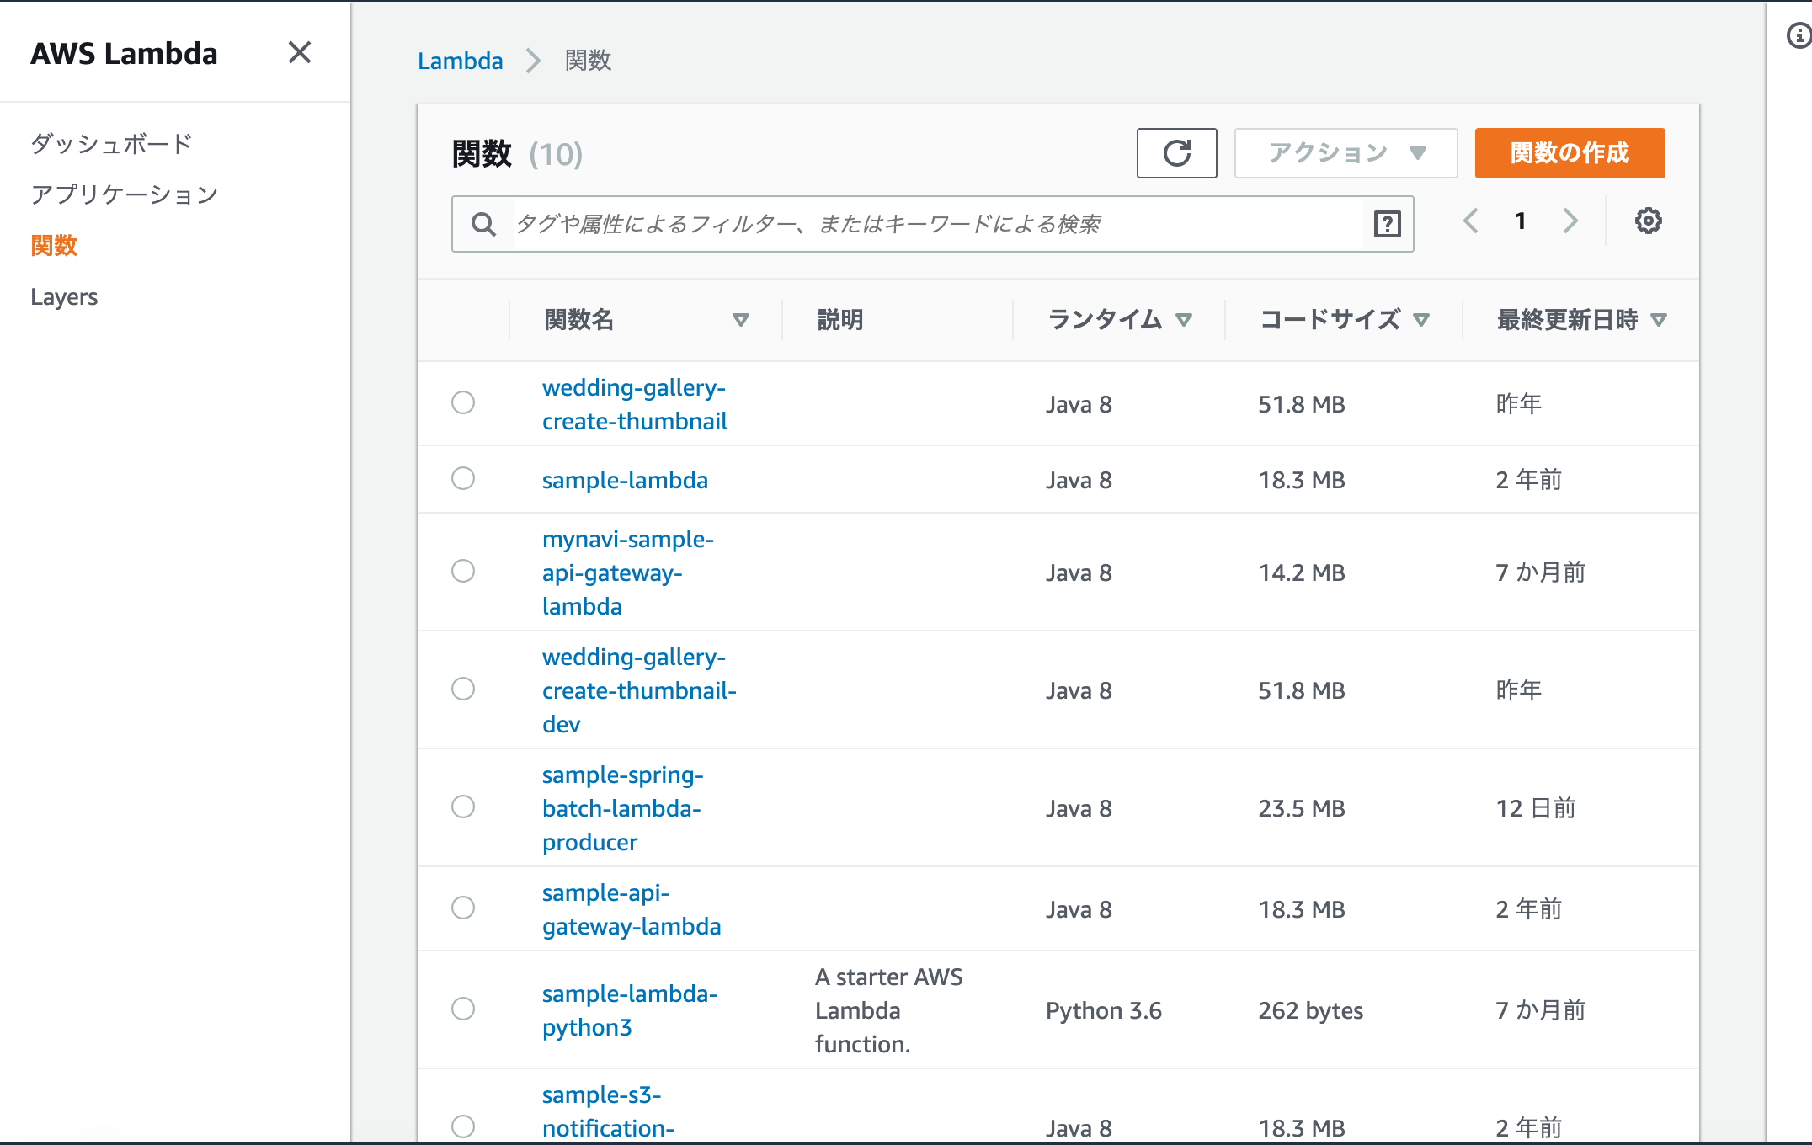Screen dimensions: 1812x1145
Task: Click the refresh functions button
Action: click(1176, 153)
